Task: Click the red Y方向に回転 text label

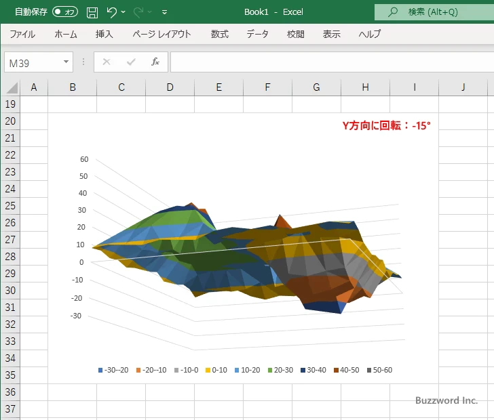Action: coord(386,125)
